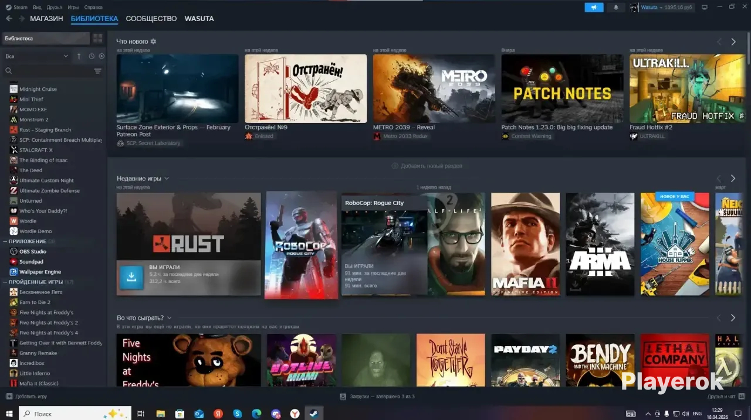Open the Windows Start menu
751x420 pixels.
pos(9,414)
